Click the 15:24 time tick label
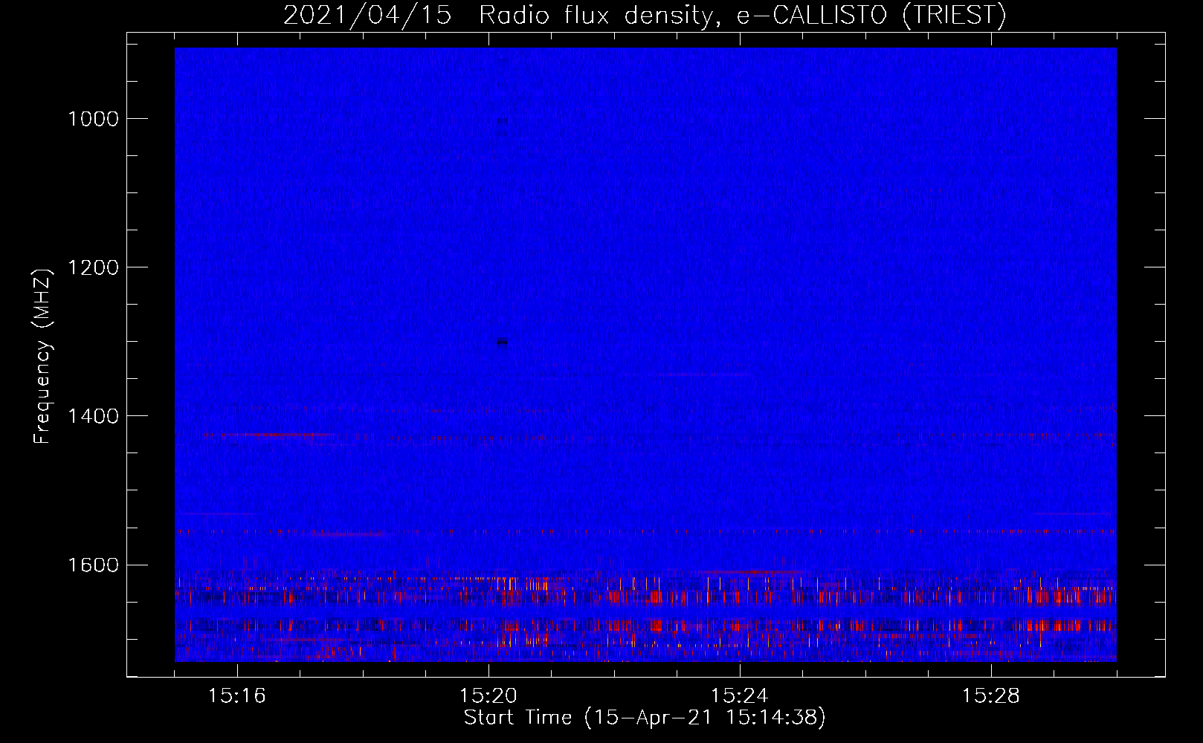The height and width of the screenshot is (743, 1203). click(739, 696)
